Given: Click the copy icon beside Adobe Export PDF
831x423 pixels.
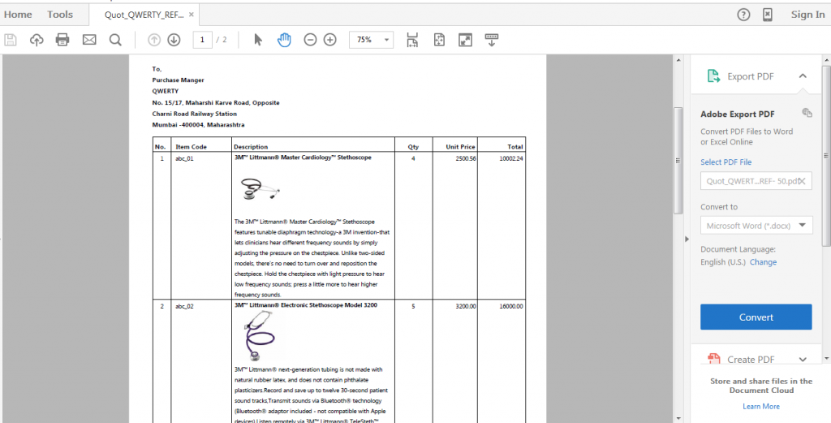Looking at the screenshot, I should point(807,112).
